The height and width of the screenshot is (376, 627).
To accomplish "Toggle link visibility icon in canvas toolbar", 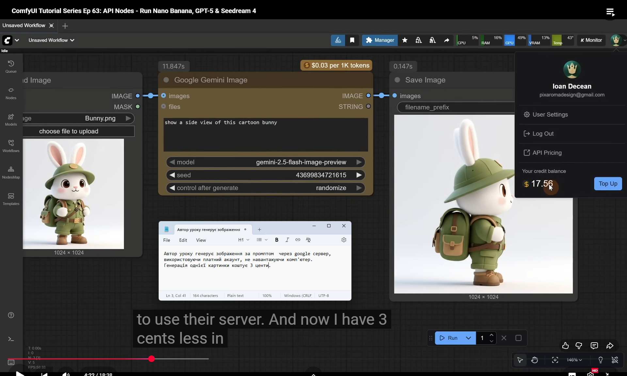I will click(x=615, y=360).
